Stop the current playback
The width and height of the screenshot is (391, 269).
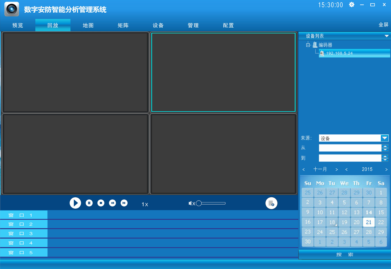[101, 203]
